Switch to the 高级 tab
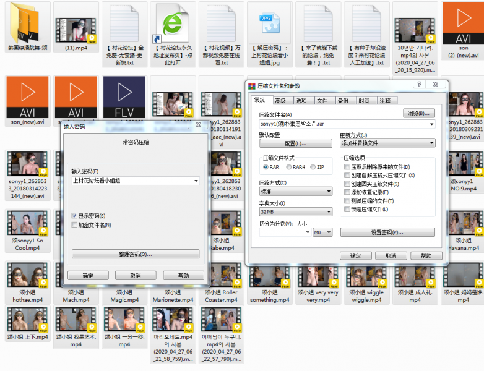 click(280, 100)
